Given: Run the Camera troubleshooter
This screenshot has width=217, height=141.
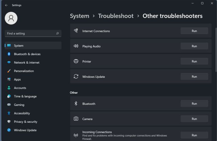Looking at the screenshot, I should click(x=194, y=119).
